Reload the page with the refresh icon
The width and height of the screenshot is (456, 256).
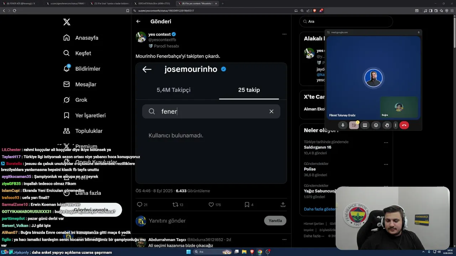[15, 11]
